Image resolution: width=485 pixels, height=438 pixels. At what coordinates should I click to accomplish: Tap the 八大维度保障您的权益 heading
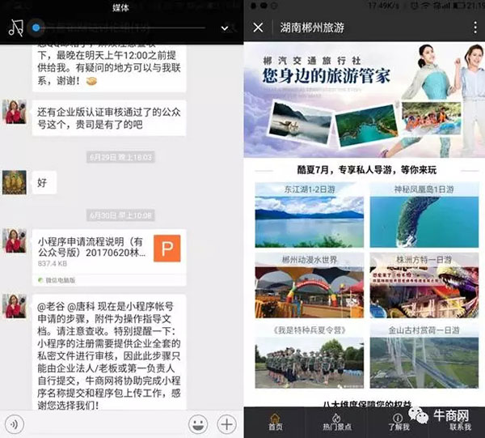(x=367, y=404)
